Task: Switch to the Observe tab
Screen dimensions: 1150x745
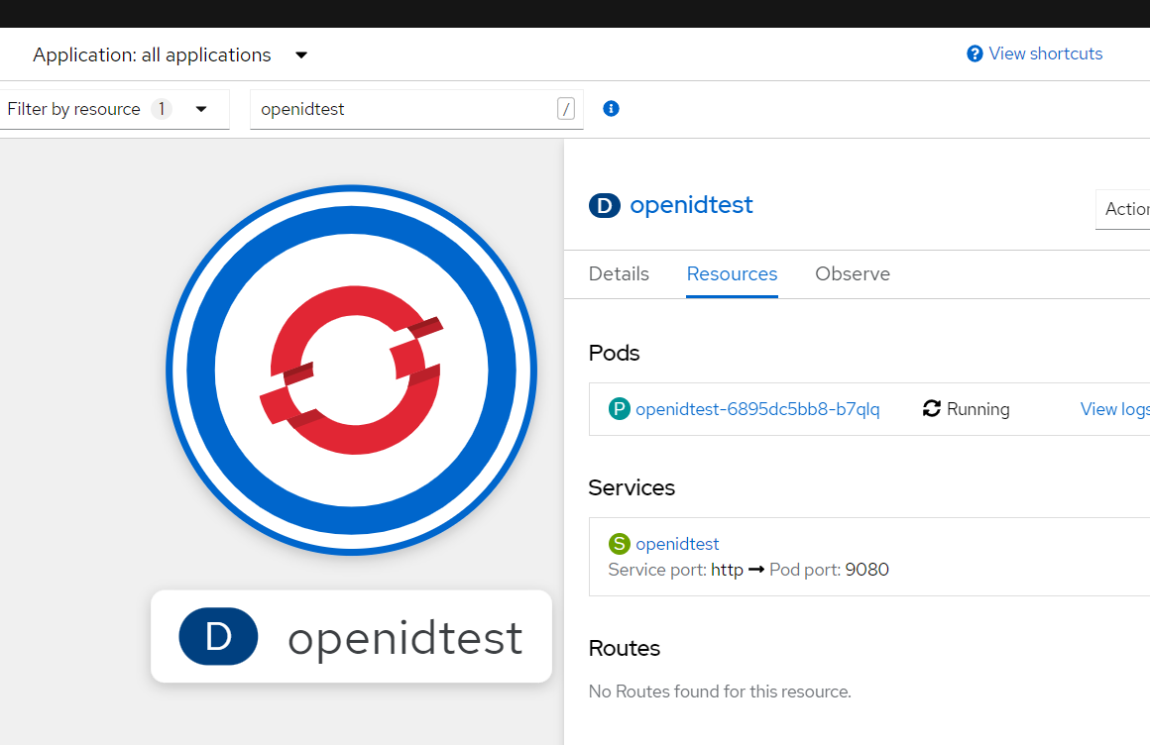Action: click(x=853, y=274)
